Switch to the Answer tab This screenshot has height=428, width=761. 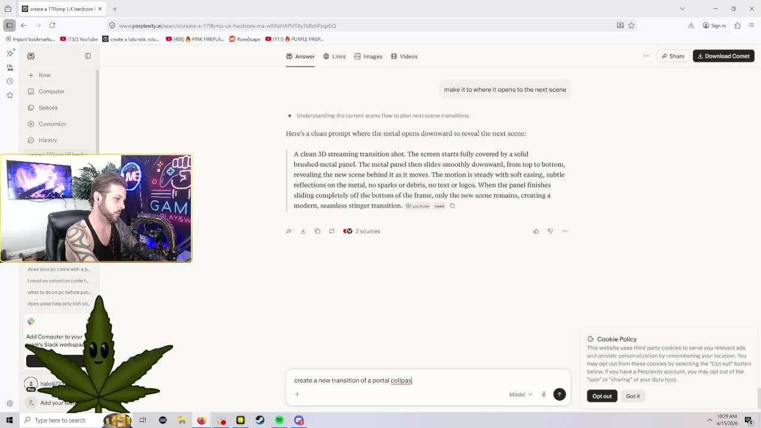(300, 56)
